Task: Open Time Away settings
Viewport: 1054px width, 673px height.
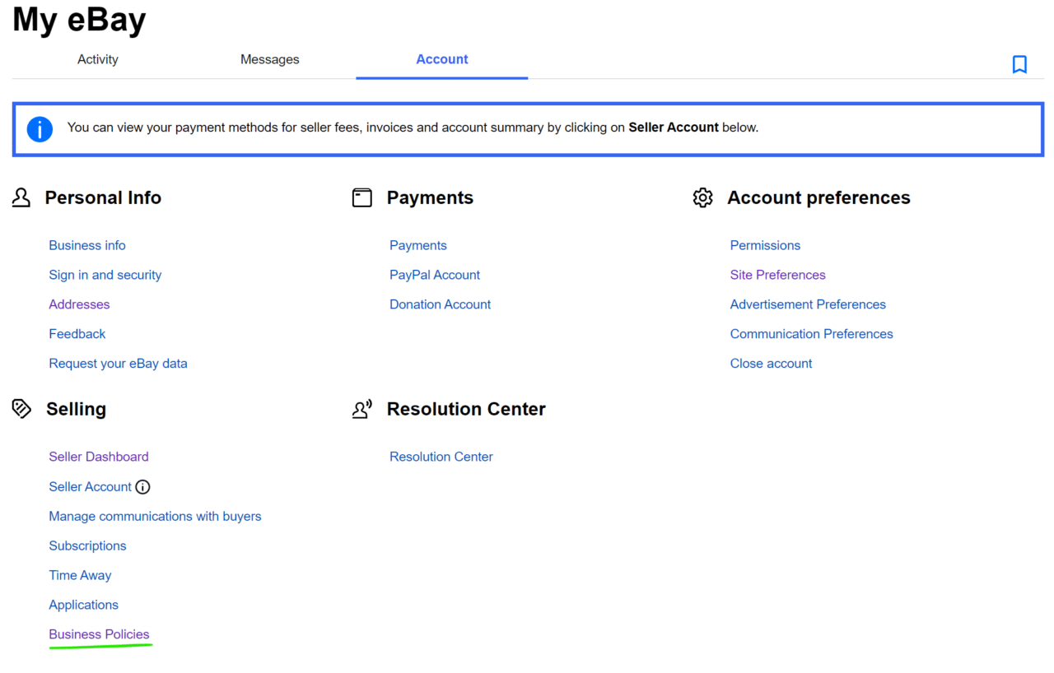Action: pos(80,574)
